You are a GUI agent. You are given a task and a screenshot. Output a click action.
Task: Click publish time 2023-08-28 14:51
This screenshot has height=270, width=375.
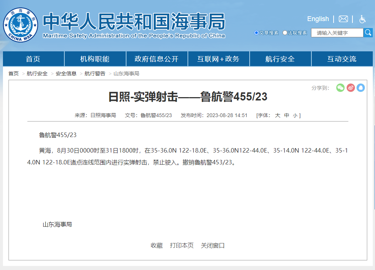click(227, 115)
